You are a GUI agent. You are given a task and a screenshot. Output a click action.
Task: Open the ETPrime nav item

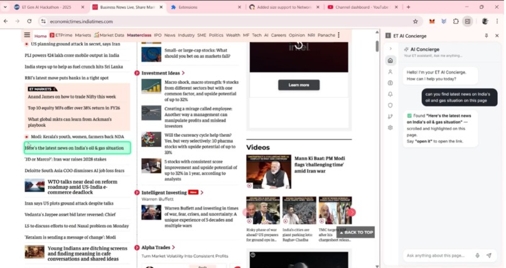pyautogui.click(x=61, y=35)
